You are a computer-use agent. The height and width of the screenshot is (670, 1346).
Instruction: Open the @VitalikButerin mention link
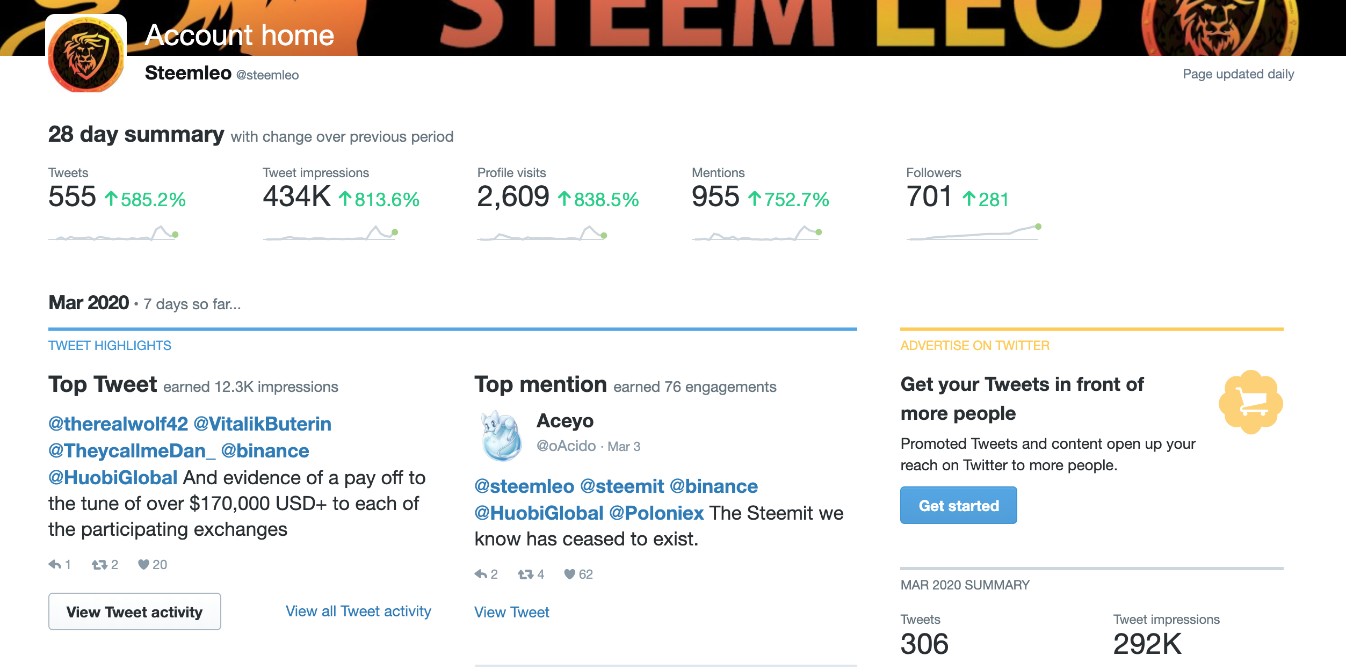click(263, 424)
